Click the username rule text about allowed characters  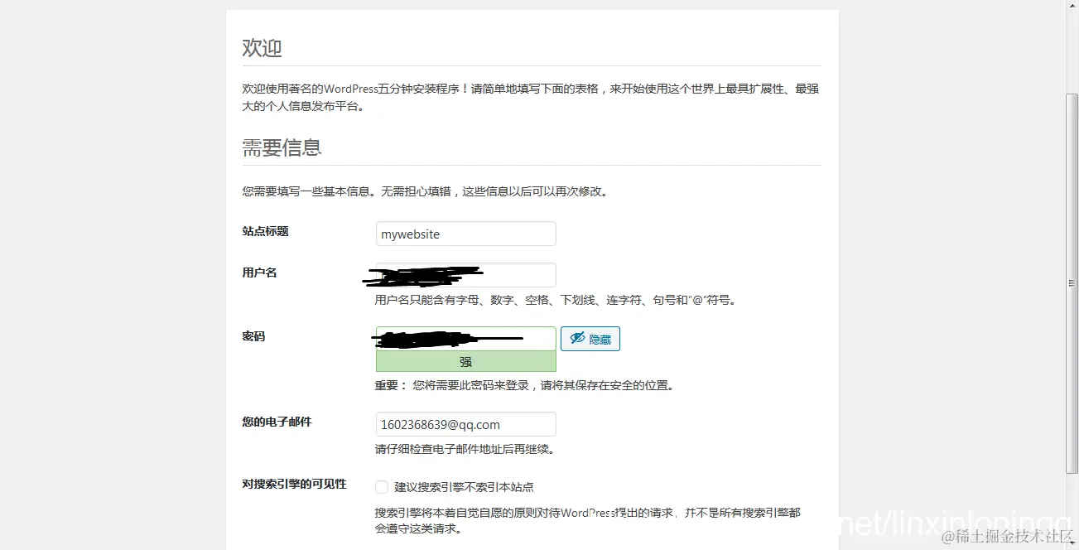pos(556,300)
